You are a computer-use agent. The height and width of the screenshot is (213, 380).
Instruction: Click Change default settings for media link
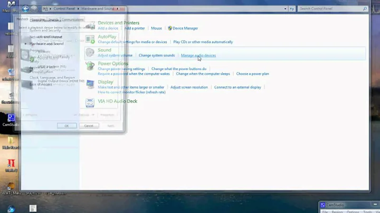[132, 42]
